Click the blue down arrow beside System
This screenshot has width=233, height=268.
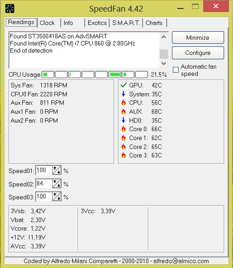pyautogui.click(x=123, y=94)
